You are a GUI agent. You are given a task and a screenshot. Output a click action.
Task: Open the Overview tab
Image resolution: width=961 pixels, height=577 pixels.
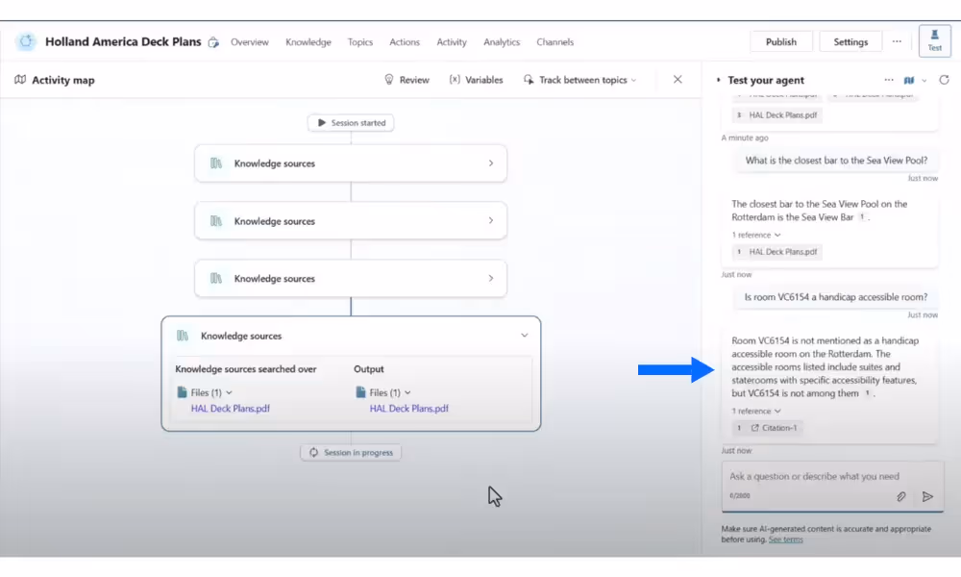point(250,41)
